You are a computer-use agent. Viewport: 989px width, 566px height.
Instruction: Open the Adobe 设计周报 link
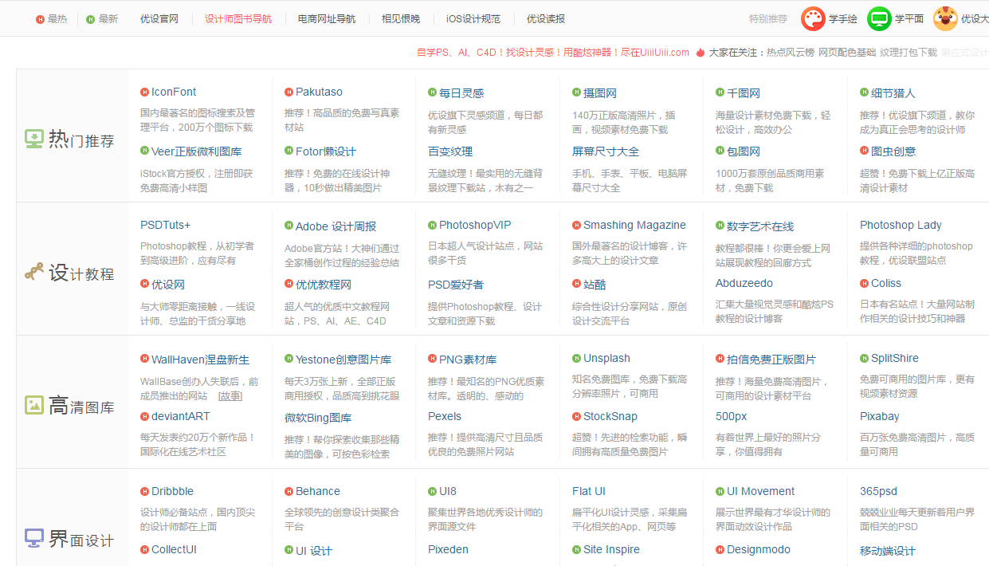click(x=336, y=226)
